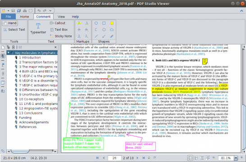Follow the 'Simons et al., 2016' citation link
The image size is (246, 162).
178,73
